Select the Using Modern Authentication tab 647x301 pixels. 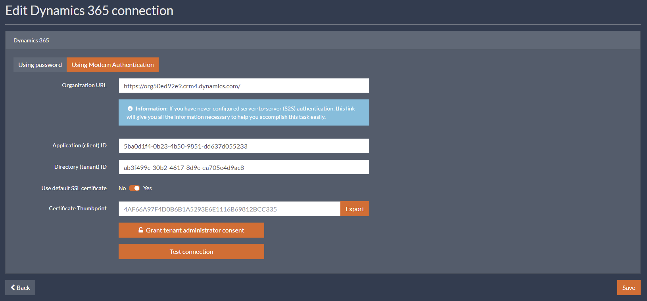click(x=113, y=65)
